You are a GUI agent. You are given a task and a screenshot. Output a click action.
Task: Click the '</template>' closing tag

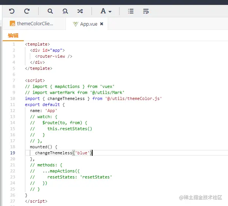[39, 68]
